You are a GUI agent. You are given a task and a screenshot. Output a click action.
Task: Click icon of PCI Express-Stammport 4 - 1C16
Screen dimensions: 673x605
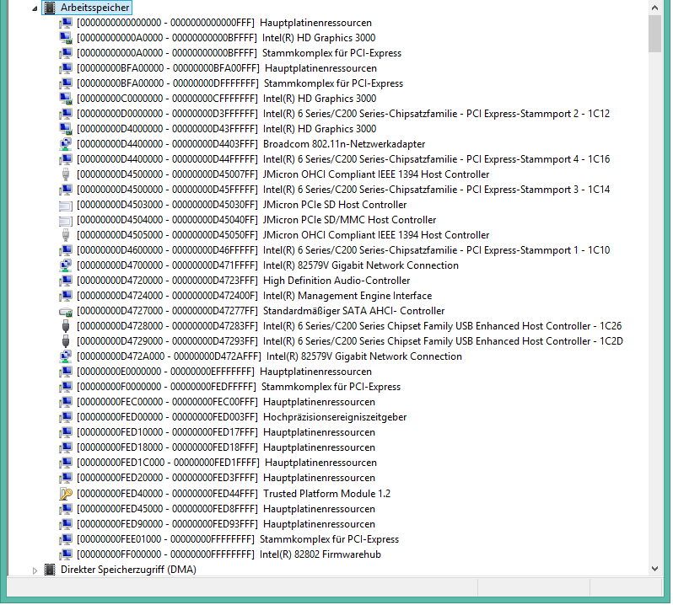point(66,159)
